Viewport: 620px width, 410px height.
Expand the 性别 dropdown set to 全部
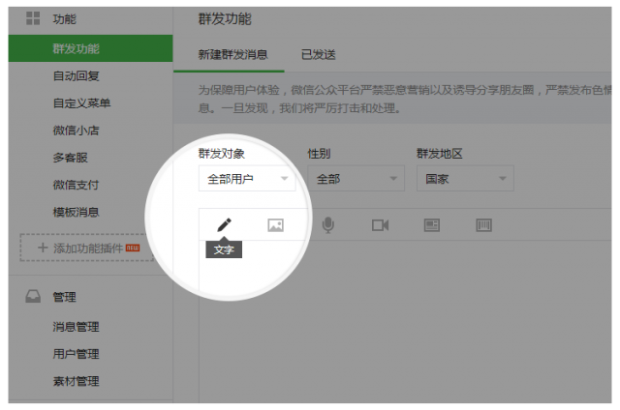pyautogui.click(x=356, y=179)
